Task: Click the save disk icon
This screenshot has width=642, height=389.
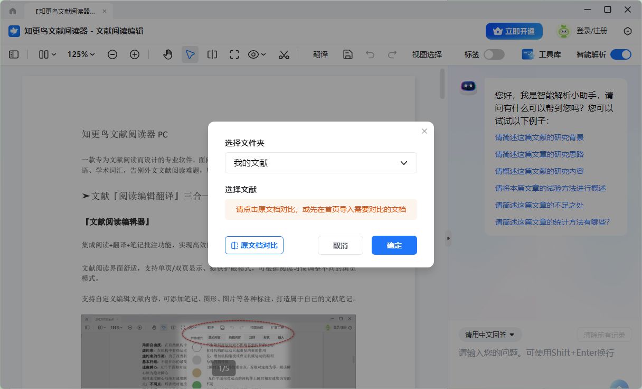Action: [x=348, y=54]
